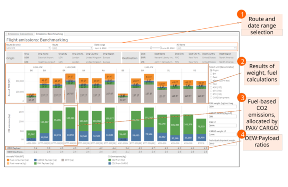The height and width of the screenshot is (187, 288).
Task: Click the UA airline column label
Action: tap(84, 70)
